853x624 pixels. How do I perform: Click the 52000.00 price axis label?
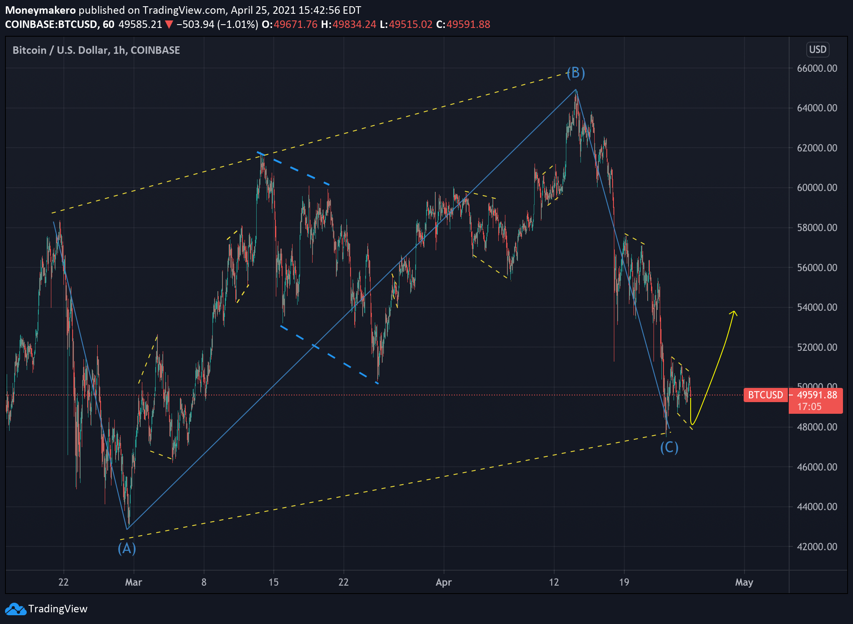pyautogui.click(x=817, y=347)
